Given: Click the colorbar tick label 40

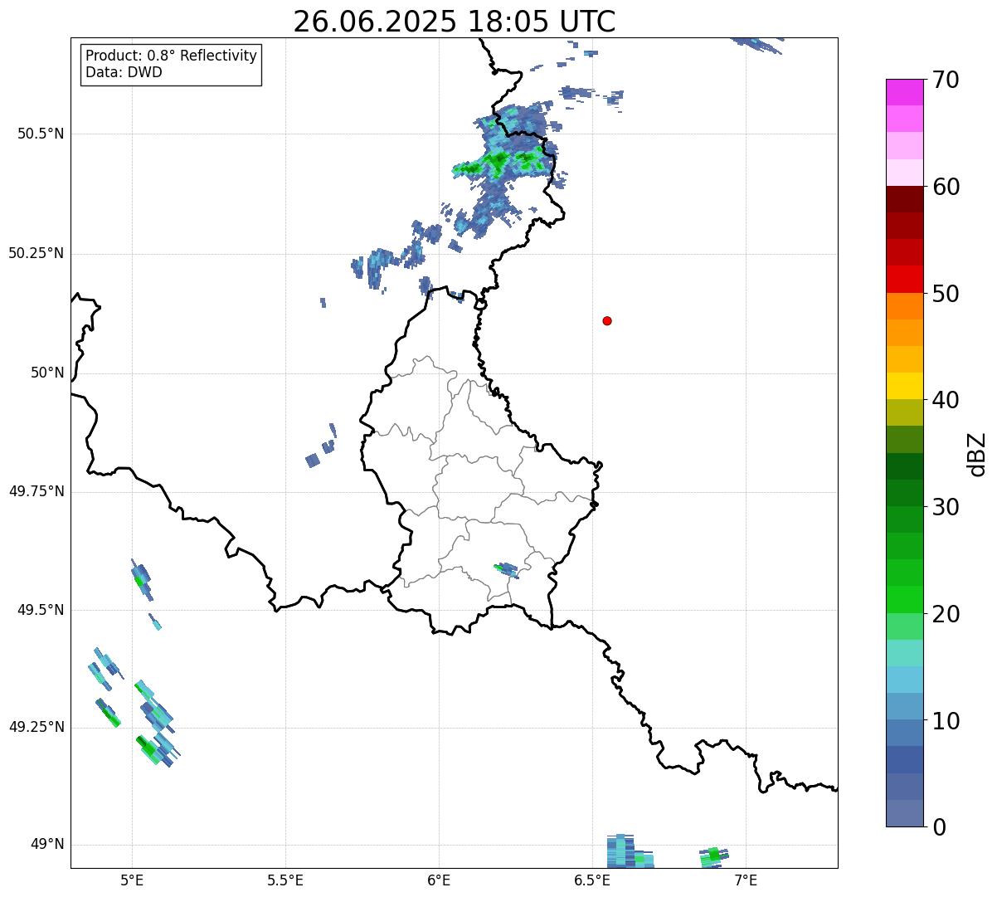Looking at the screenshot, I should tap(946, 400).
